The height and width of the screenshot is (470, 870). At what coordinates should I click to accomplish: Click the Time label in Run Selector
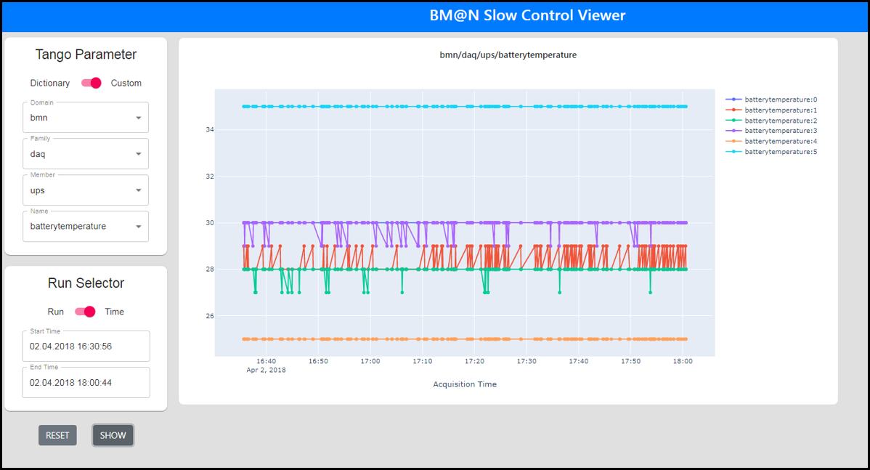[115, 312]
